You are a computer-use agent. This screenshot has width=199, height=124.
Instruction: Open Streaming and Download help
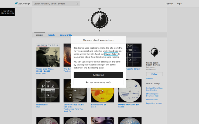[x=152, y=95]
